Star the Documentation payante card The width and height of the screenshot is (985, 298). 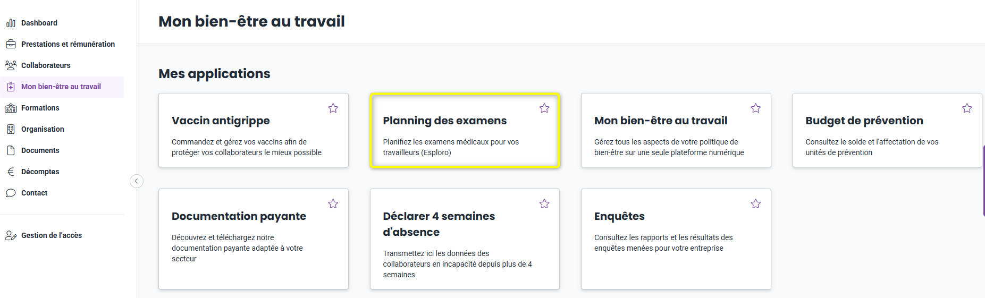(x=333, y=204)
